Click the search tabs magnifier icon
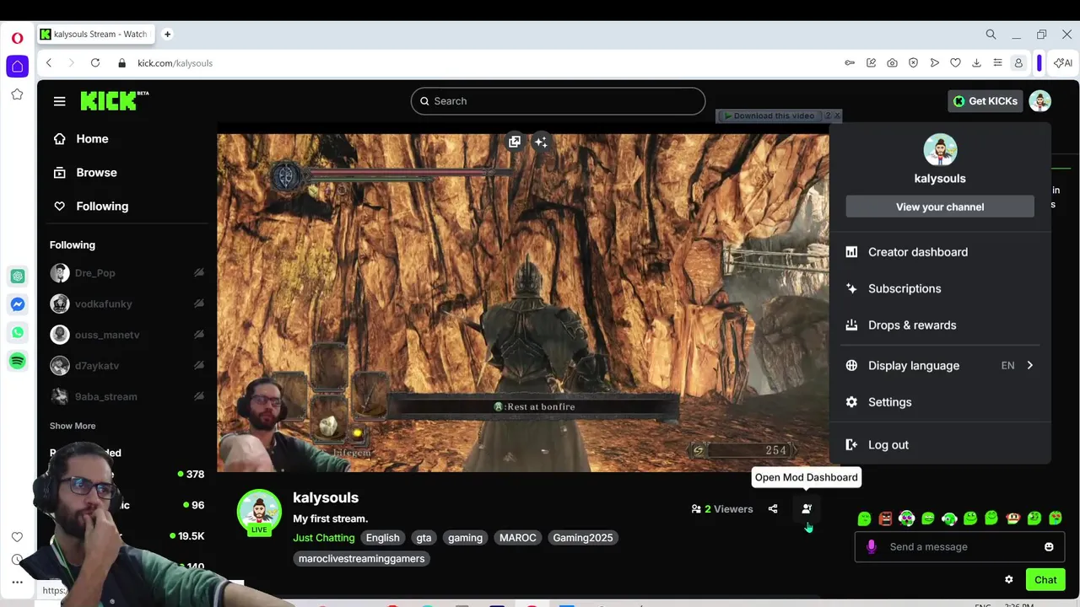Screen dimensions: 1080x607 click(991, 35)
